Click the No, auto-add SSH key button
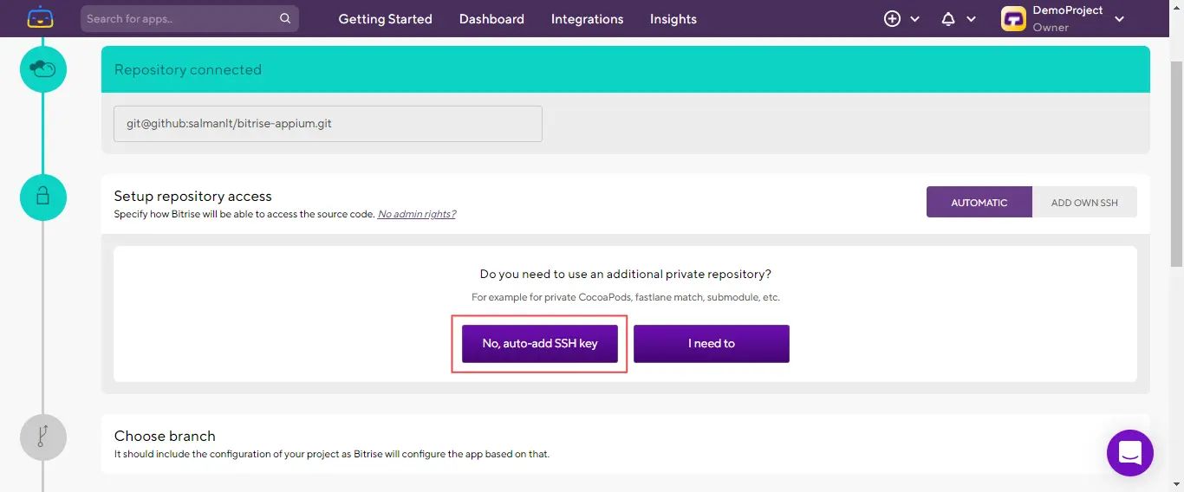 [x=539, y=344]
